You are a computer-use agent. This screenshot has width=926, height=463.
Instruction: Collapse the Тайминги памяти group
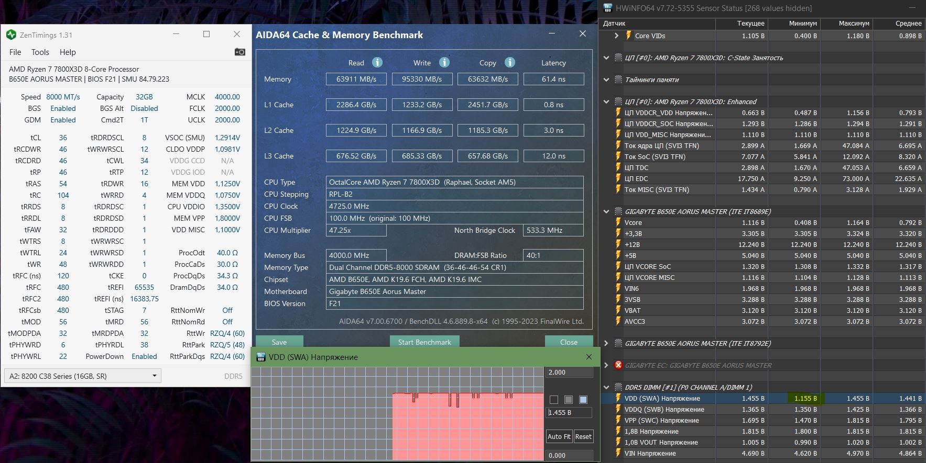(606, 80)
